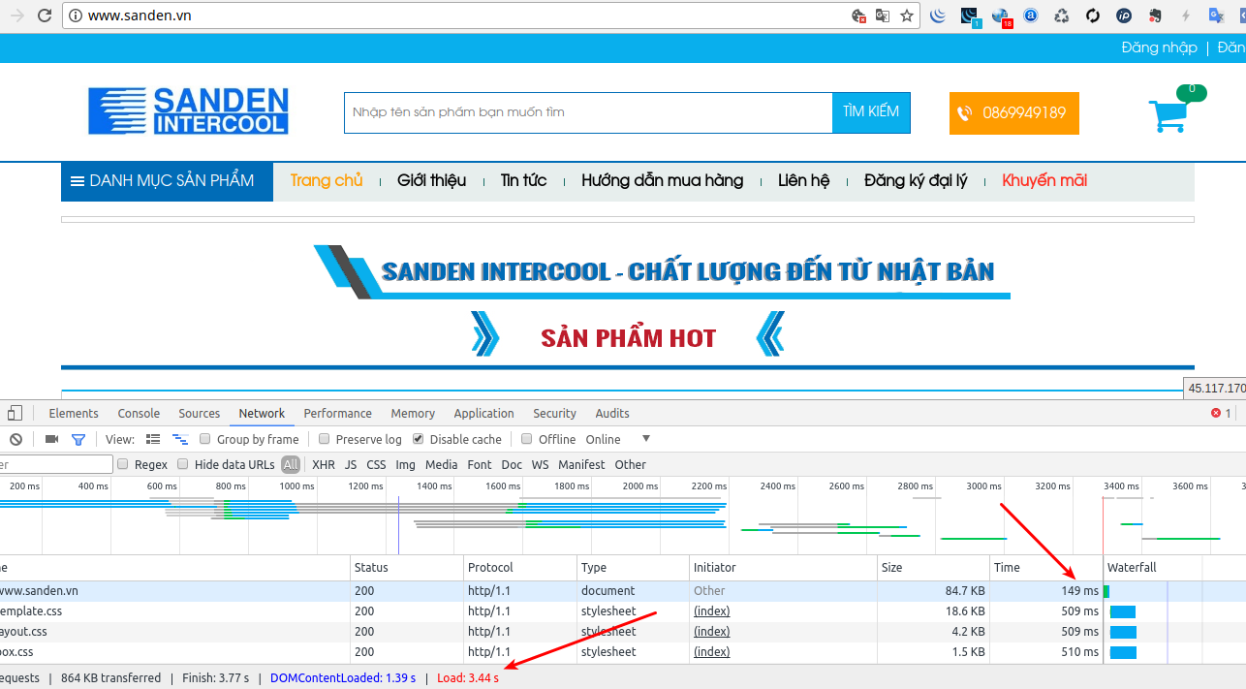Click the capture screenshots camera icon
The width and height of the screenshot is (1246, 689).
point(52,439)
